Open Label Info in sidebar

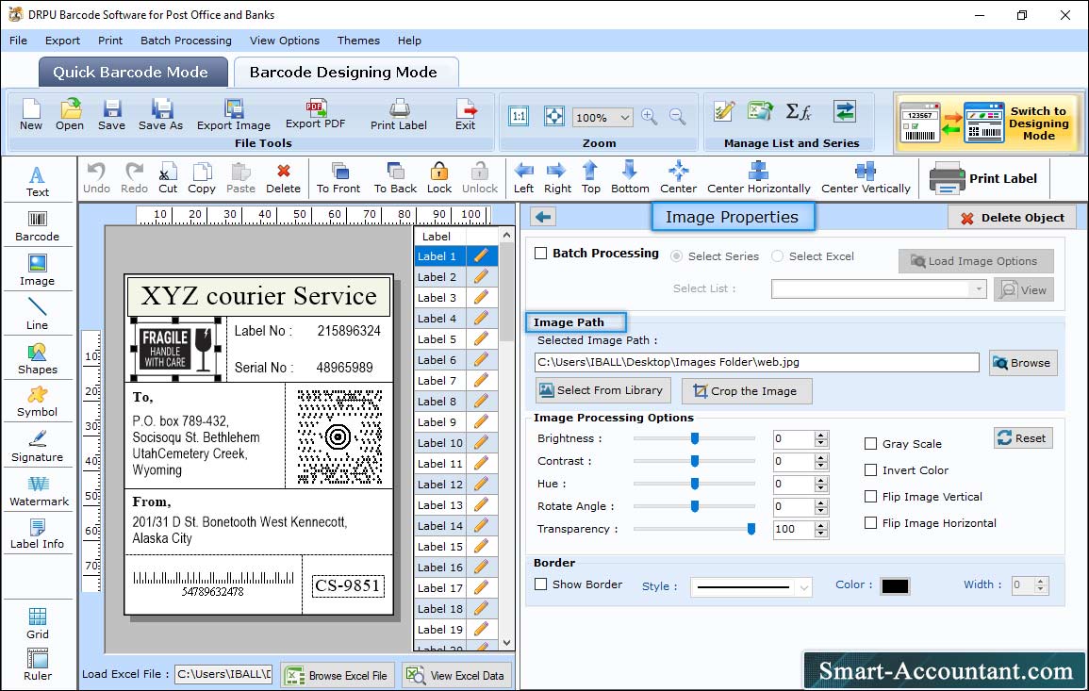tap(38, 535)
